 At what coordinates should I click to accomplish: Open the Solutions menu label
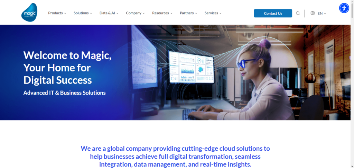(x=81, y=13)
